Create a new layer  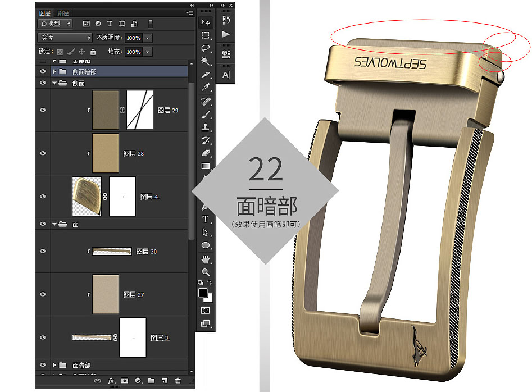(165, 381)
